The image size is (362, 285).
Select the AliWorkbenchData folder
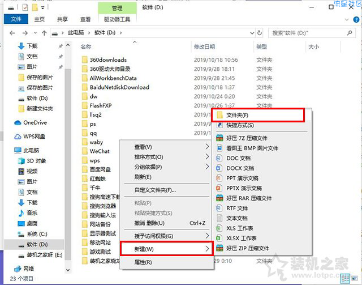109,78
